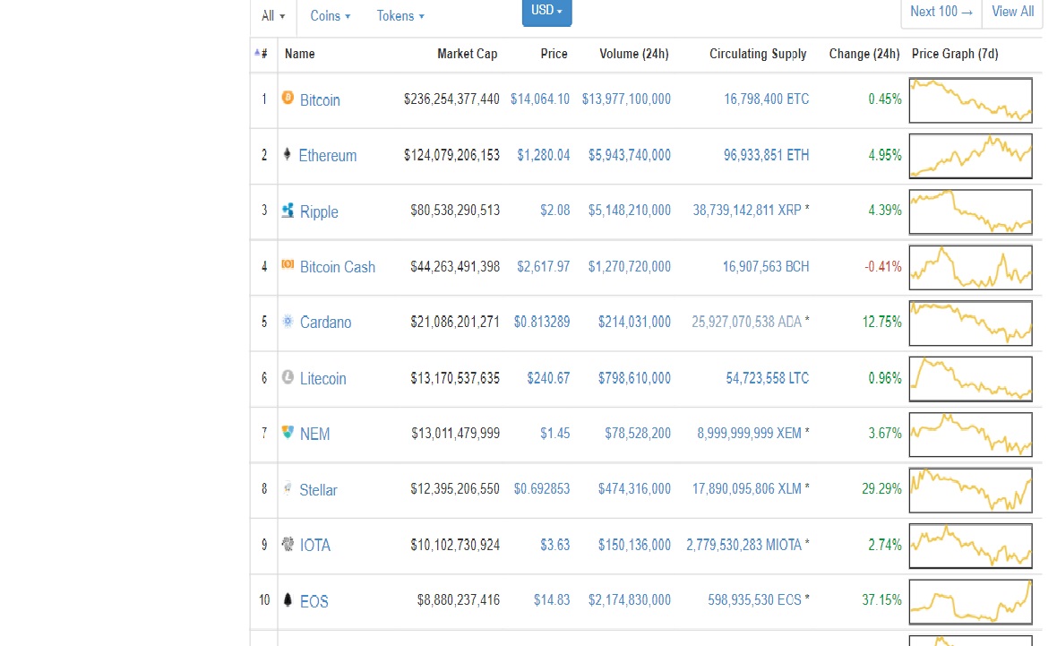The image size is (1057, 646).
Task: Sort table by Circulating Supply header
Action: pos(758,54)
